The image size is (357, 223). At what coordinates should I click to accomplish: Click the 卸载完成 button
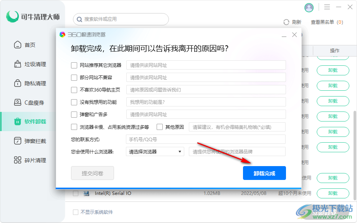(264, 173)
